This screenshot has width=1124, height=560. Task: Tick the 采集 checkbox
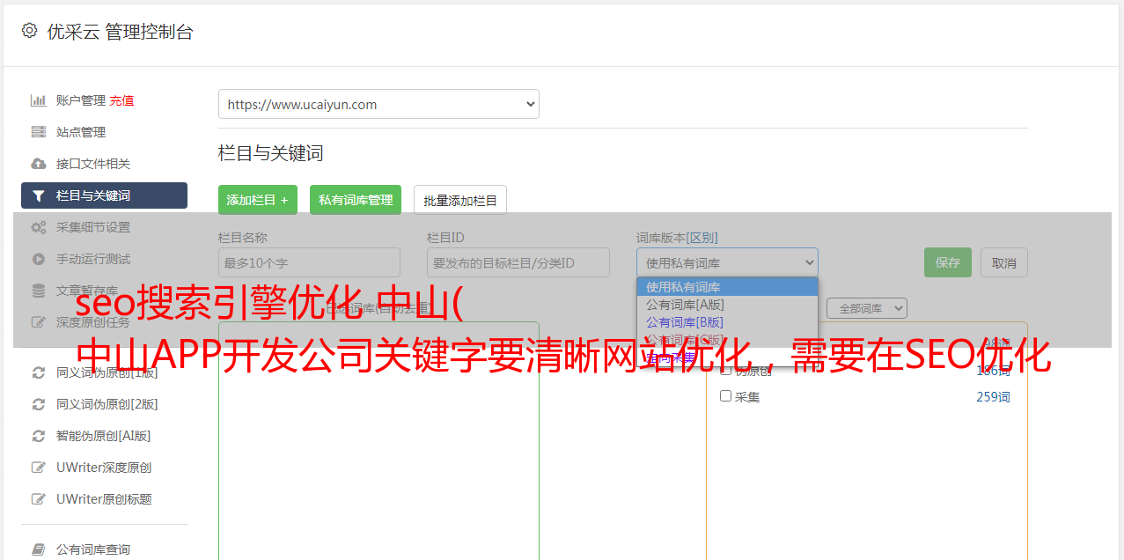726,396
